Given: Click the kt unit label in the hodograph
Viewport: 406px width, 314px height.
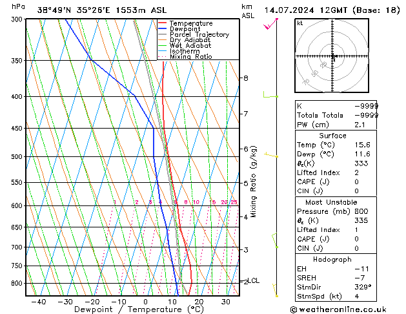Looking at the screenshot, I should (300, 23).
